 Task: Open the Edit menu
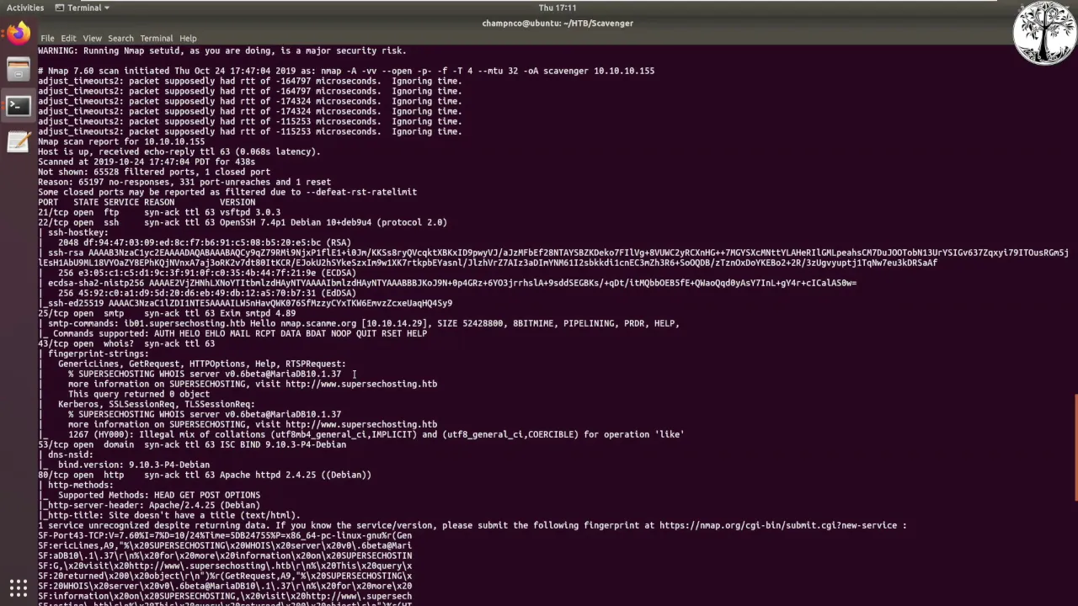point(68,38)
